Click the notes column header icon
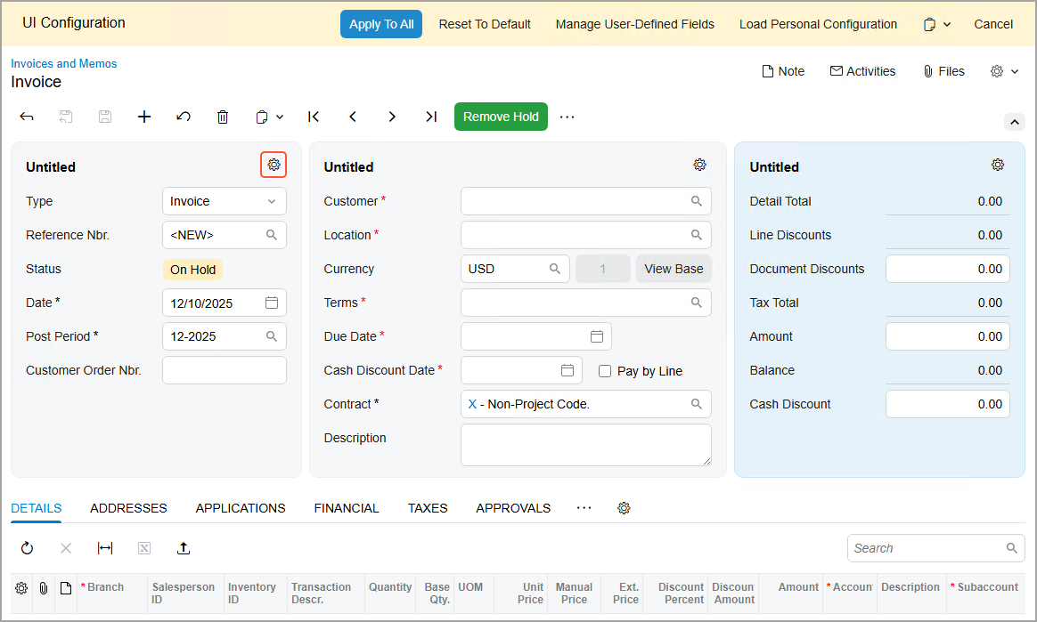This screenshot has width=1037, height=622. coord(65,587)
